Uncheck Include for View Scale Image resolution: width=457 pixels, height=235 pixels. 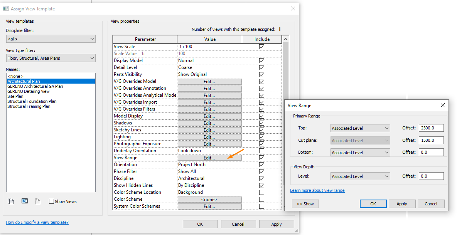click(261, 46)
